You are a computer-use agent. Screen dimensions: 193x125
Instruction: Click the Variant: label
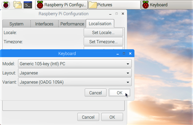click(9, 82)
